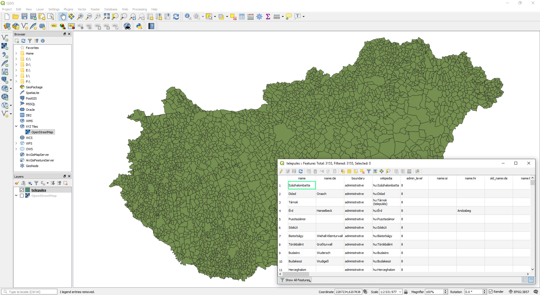Switch attribute table to table view
This screenshot has height=295, width=540.
[531, 280]
